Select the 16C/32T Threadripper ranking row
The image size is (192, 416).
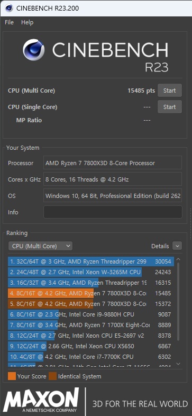click(x=91, y=283)
